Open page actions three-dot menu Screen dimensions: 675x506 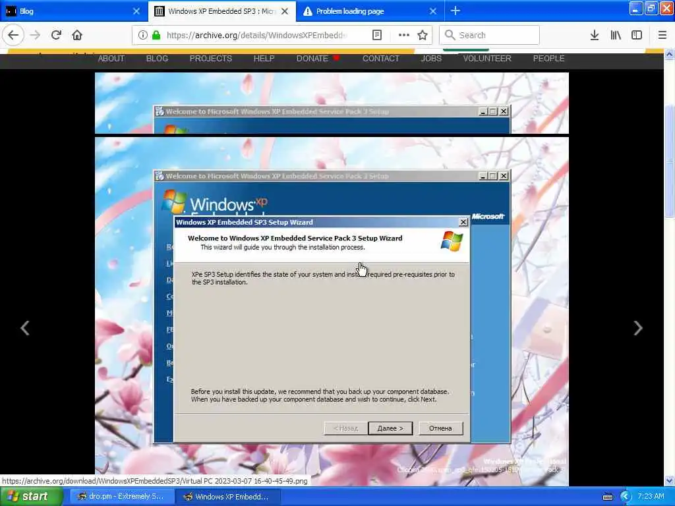[x=404, y=36]
